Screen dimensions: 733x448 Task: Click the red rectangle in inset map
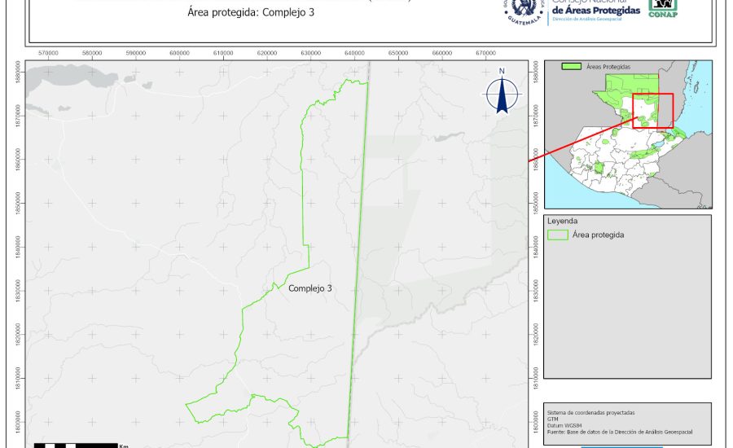point(652,110)
